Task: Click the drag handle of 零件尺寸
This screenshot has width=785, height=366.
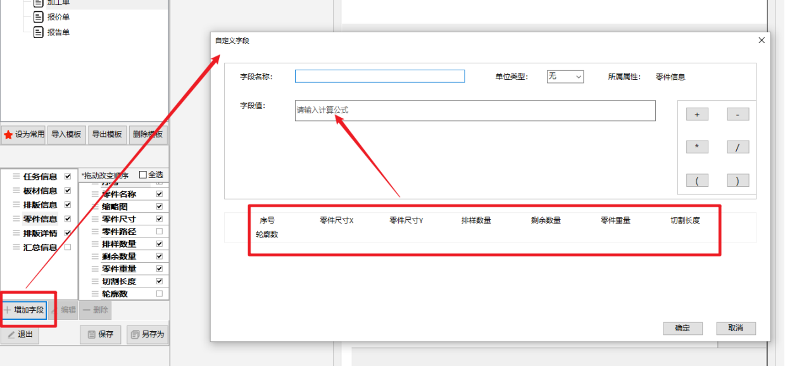Action: [95, 219]
